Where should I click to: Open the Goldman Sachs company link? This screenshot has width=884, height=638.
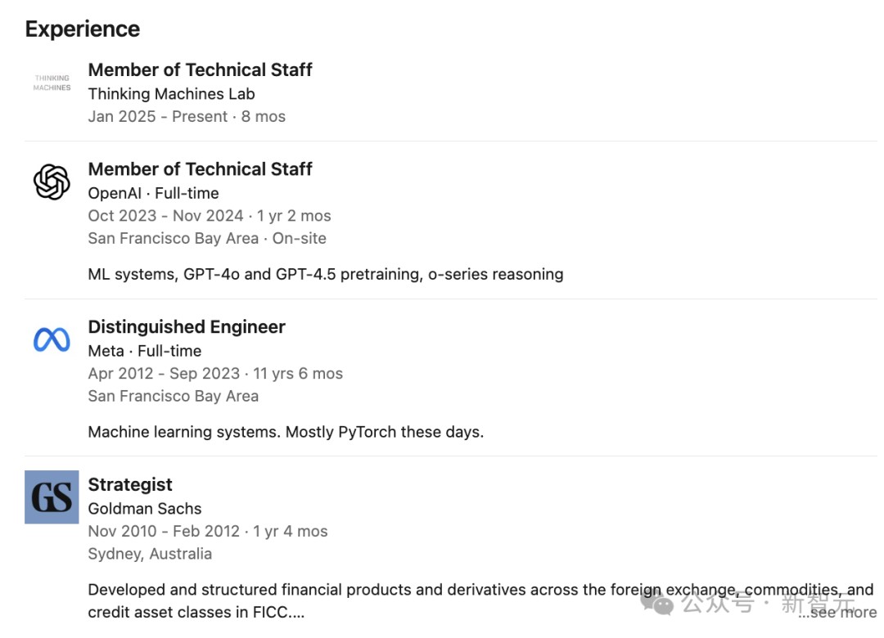coord(145,508)
